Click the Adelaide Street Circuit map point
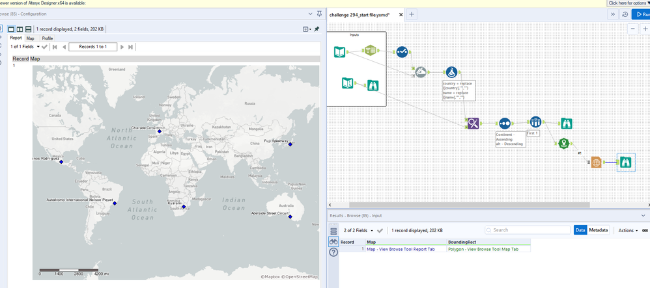650x288 pixels. point(290,216)
